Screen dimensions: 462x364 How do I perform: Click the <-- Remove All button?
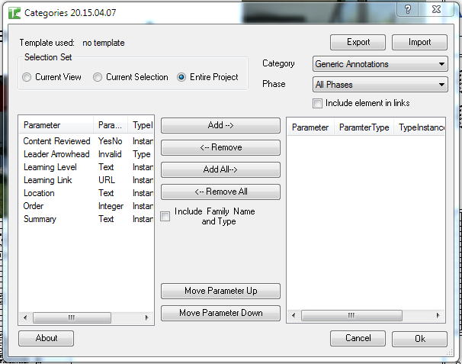220,192
